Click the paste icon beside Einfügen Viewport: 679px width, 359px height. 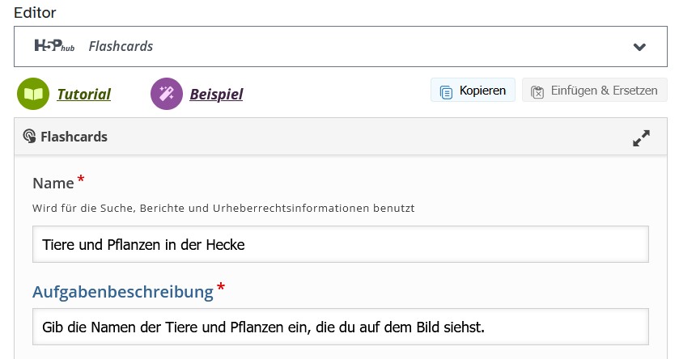[537, 91]
